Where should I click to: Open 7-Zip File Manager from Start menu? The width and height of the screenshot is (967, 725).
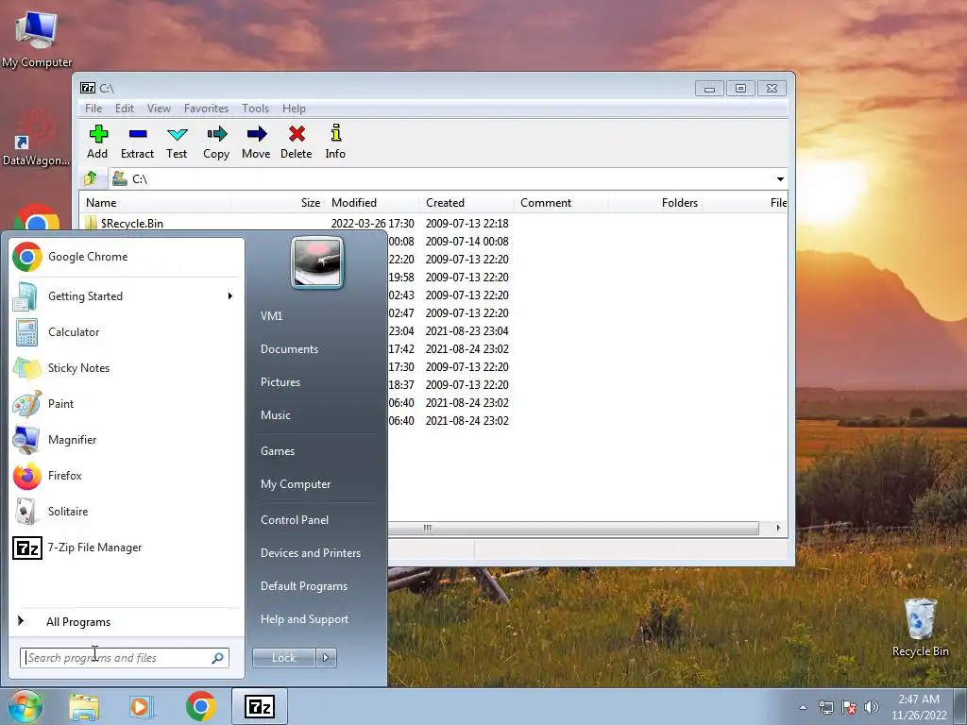[126, 548]
